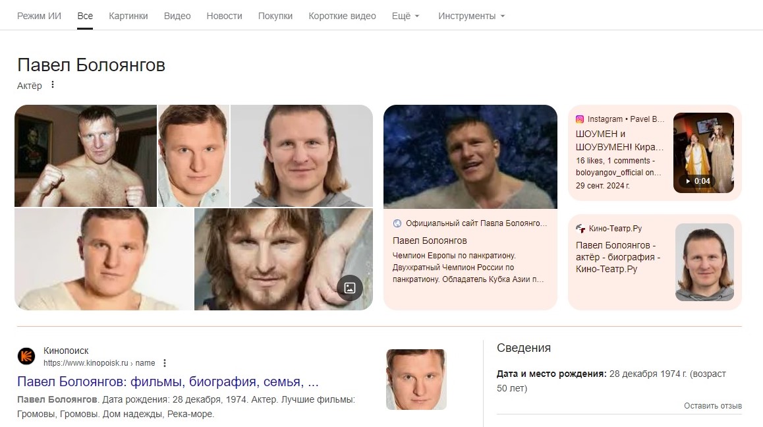Open the Kinopoisk result options menu

click(x=165, y=363)
